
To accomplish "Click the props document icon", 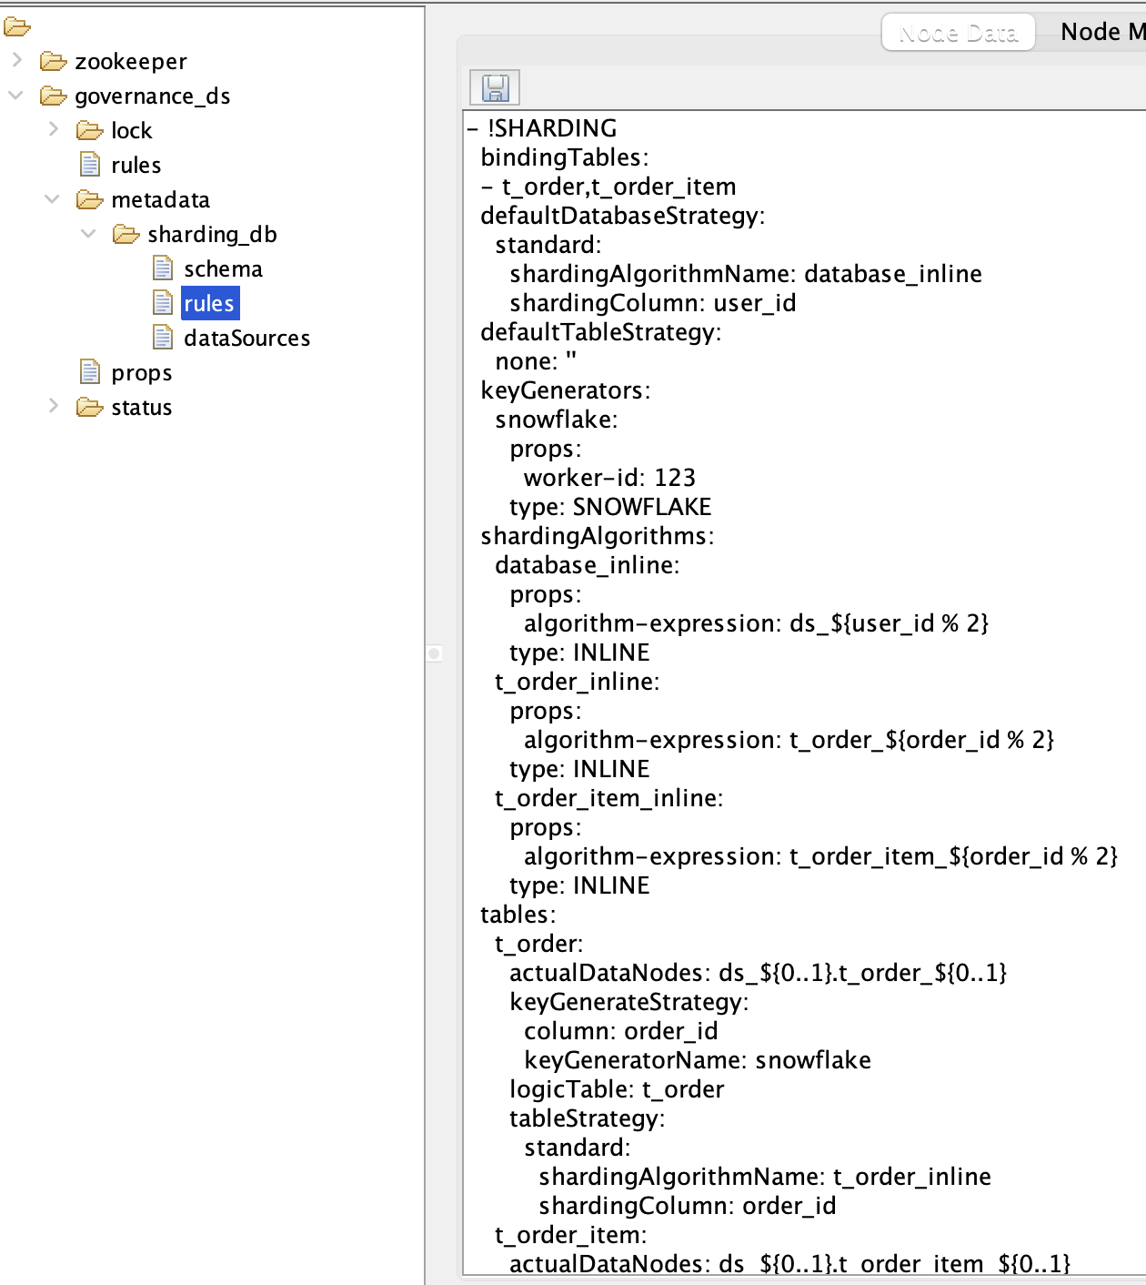I will (88, 372).
